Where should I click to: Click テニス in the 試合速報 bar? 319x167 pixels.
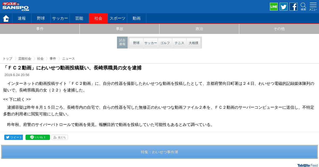[x=179, y=43]
